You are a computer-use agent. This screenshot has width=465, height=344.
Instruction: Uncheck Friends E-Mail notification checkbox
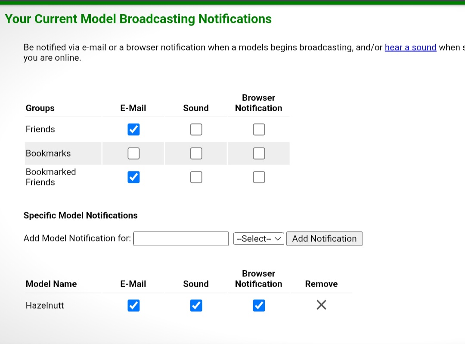click(133, 129)
